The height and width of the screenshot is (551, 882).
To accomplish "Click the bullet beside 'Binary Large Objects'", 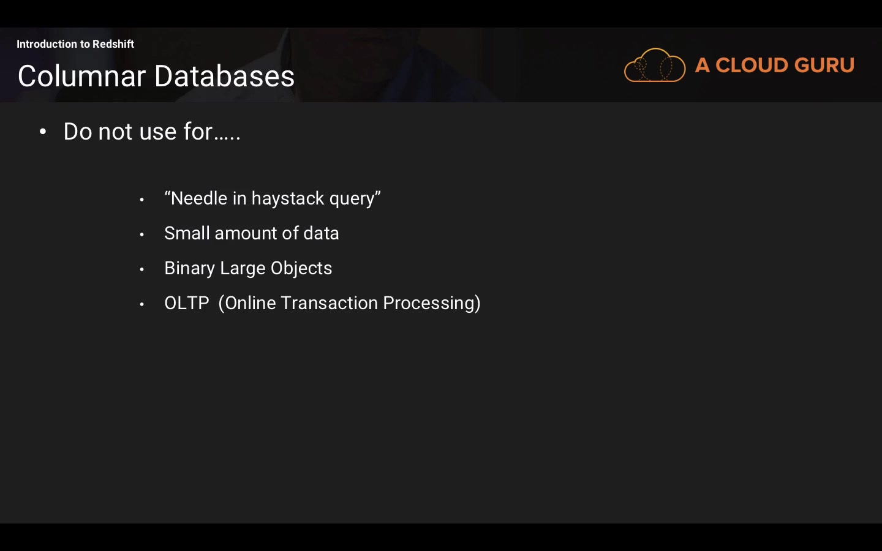I will [141, 269].
